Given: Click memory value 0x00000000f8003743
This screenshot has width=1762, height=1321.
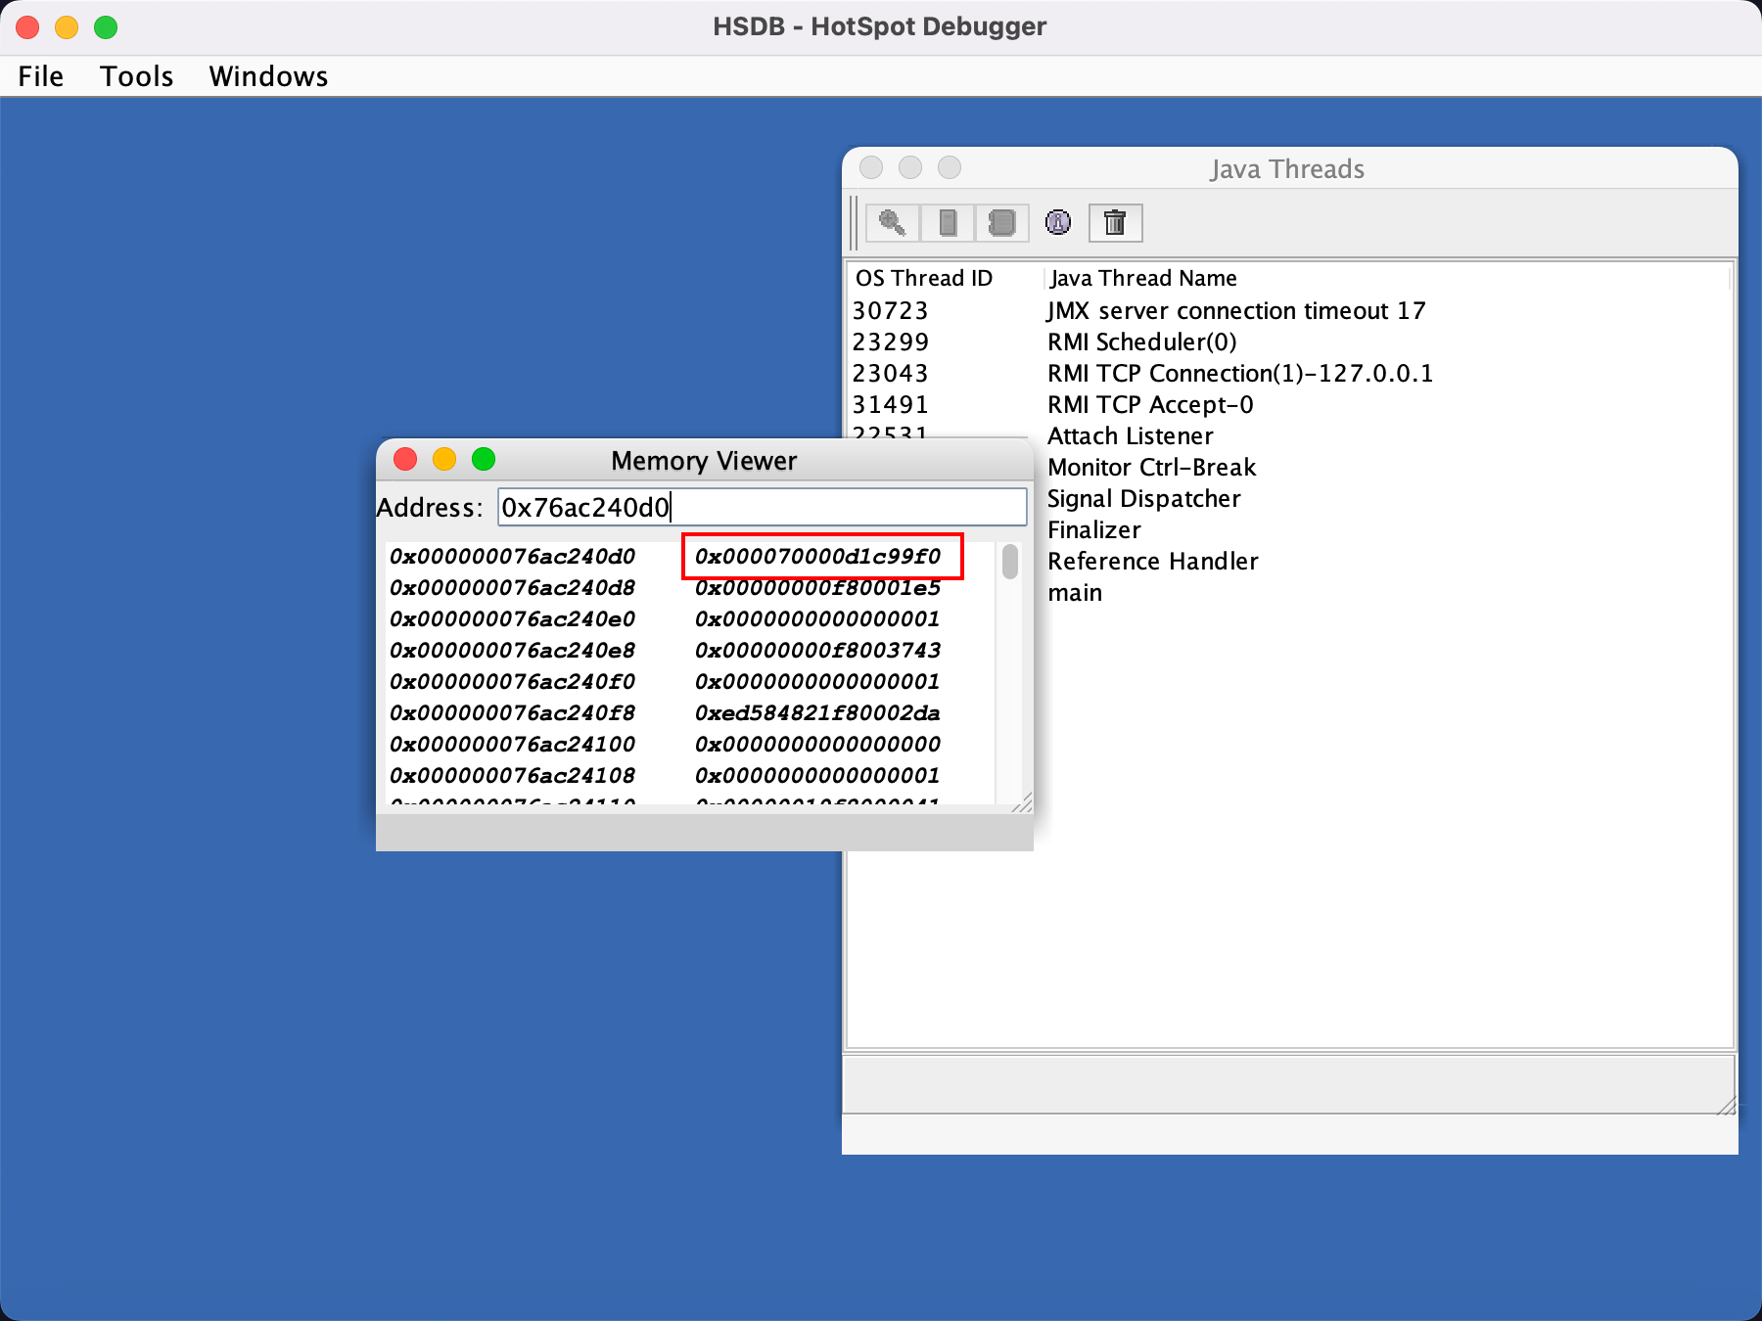Looking at the screenshot, I should 818,650.
